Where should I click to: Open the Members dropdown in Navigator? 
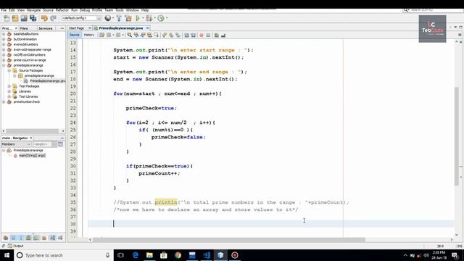coord(16,144)
